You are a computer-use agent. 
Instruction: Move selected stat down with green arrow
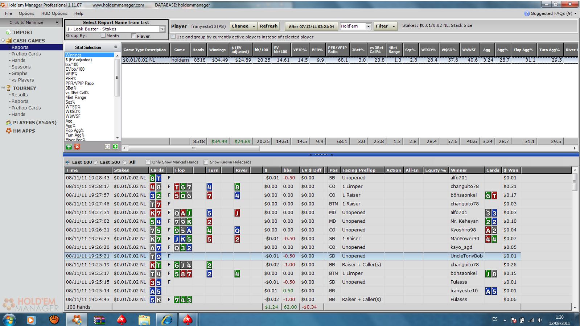coord(115,147)
